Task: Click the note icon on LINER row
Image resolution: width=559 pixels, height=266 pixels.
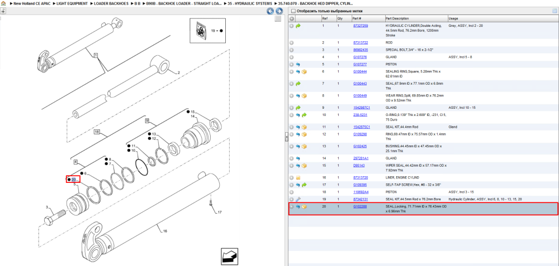Action: click(x=298, y=177)
